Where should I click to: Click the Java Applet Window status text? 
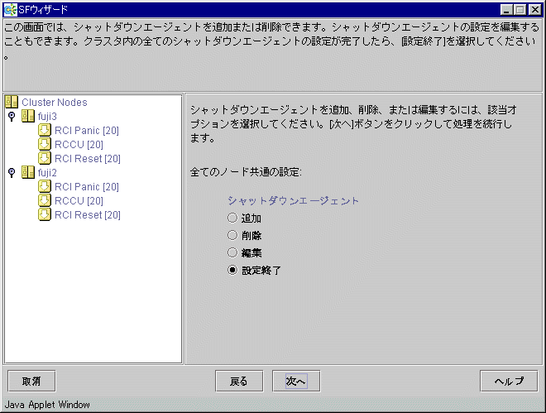click(47, 404)
